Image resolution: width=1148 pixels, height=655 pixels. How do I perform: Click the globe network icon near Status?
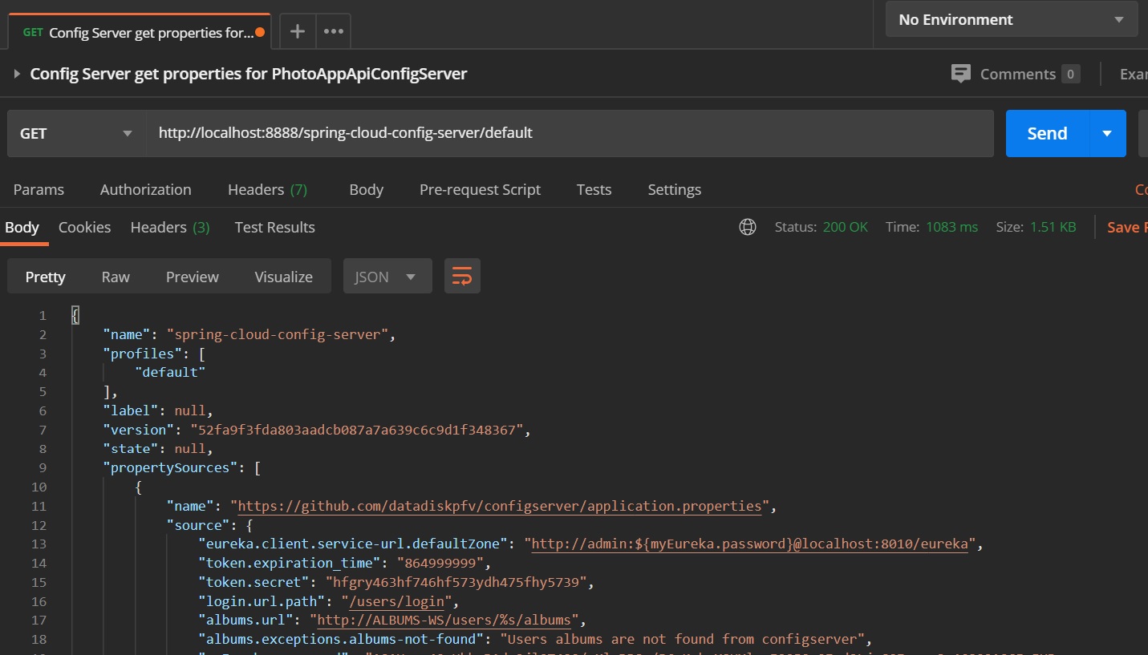[748, 228]
